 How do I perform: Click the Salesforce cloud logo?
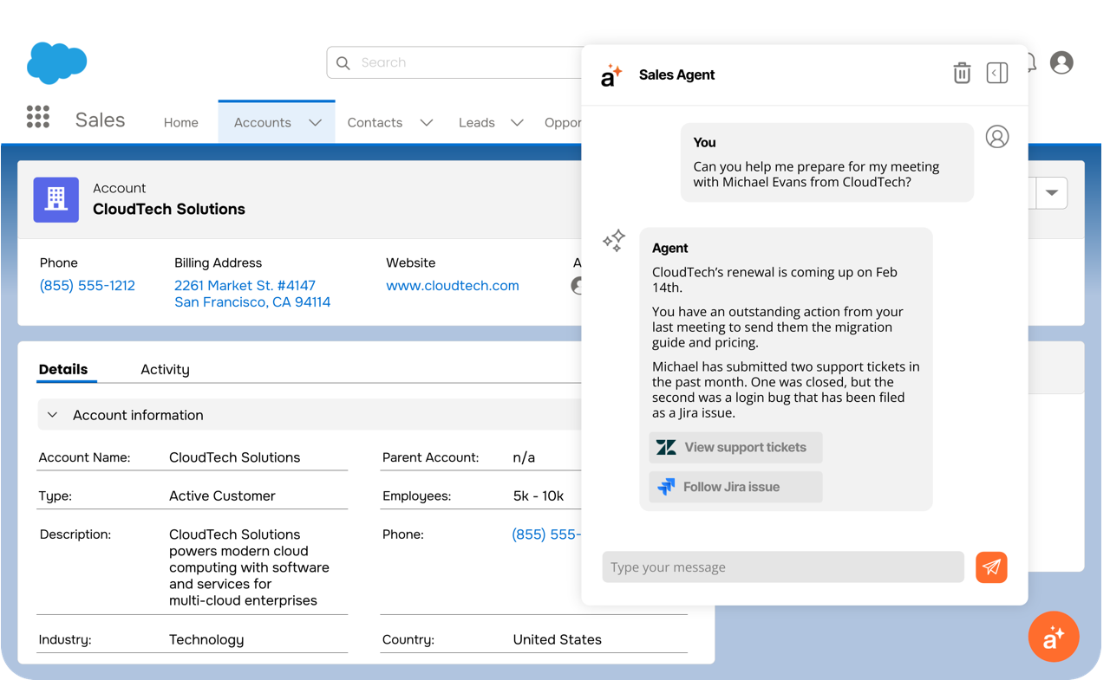(57, 62)
